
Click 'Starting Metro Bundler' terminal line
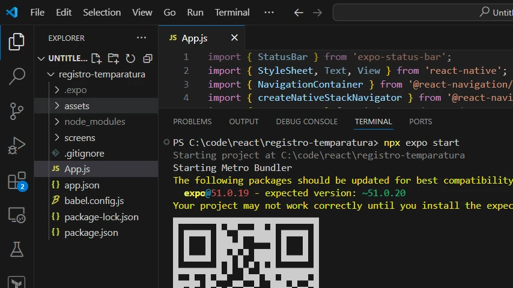coord(232,168)
